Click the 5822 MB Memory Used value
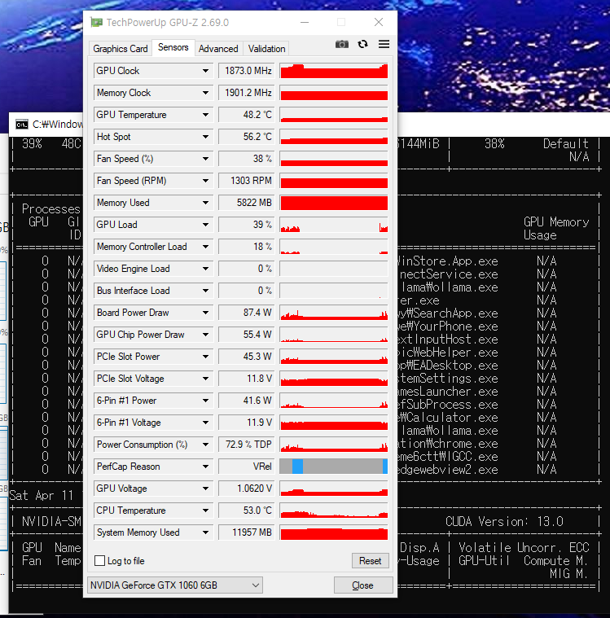 click(x=247, y=203)
